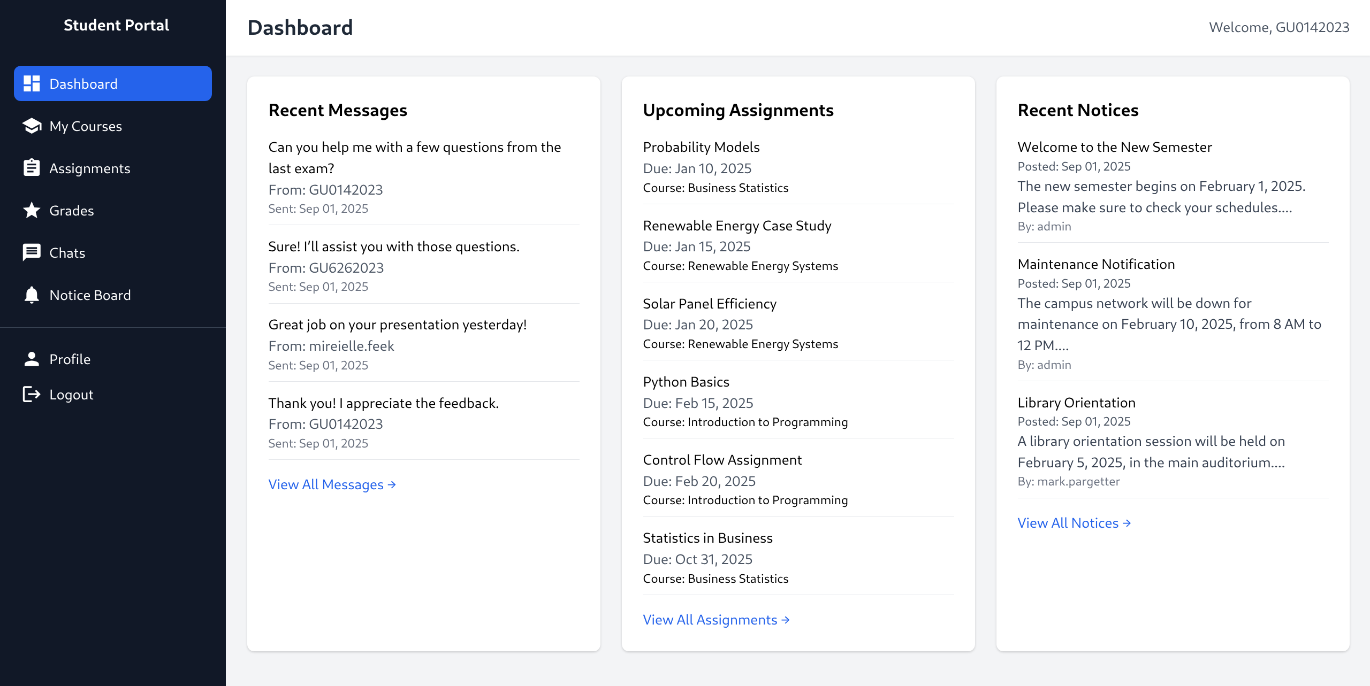The height and width of the screenshot is (686, 1370).
Task: Click the Student Portal title
Action: click(x=116, y=25)
